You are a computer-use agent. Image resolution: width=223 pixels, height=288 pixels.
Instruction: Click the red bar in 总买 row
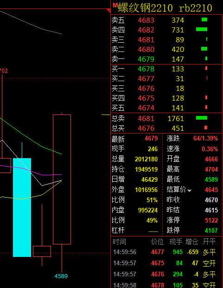pyautogui.click(x=206, y=128)
